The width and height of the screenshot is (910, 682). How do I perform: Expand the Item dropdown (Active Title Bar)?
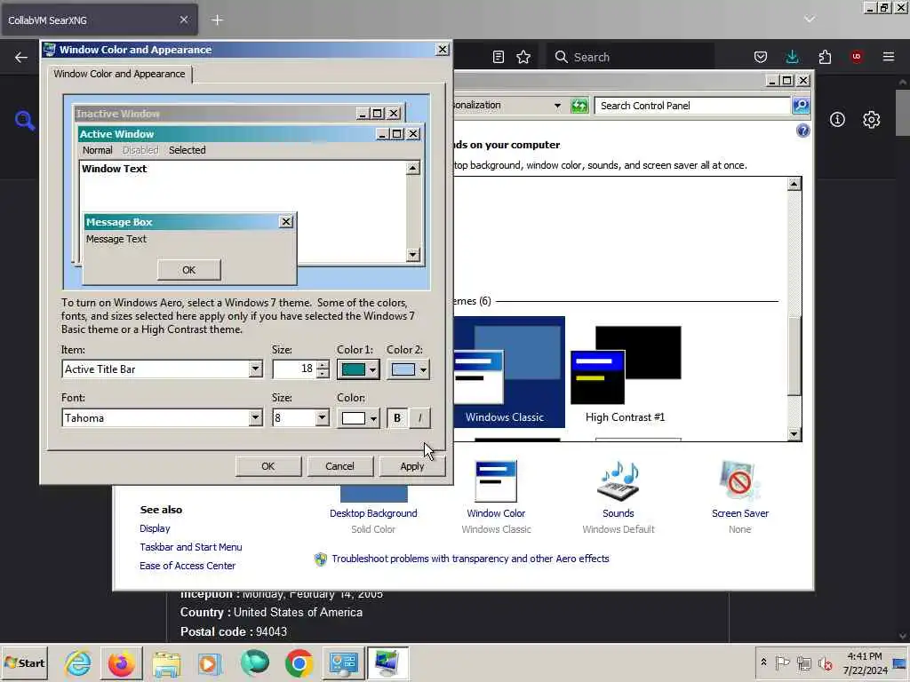pos(255,369)
